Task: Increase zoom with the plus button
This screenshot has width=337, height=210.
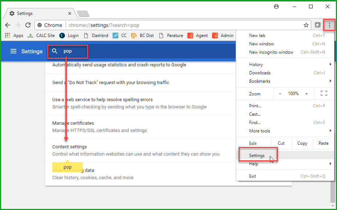Action: [x=306, y=94]
